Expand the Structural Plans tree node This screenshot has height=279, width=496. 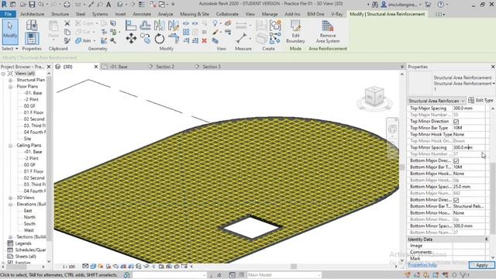click(10, 80)
